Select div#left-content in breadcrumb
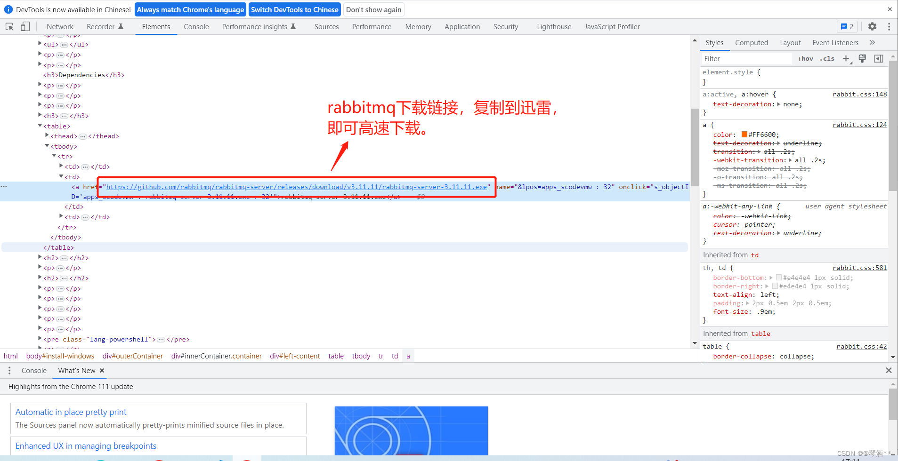Image resolution: width=898 pixels, height=461 pixels. [295, 356]
